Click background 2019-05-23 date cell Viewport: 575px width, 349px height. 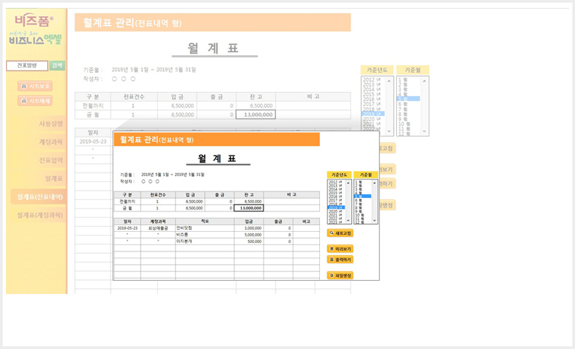93,141
